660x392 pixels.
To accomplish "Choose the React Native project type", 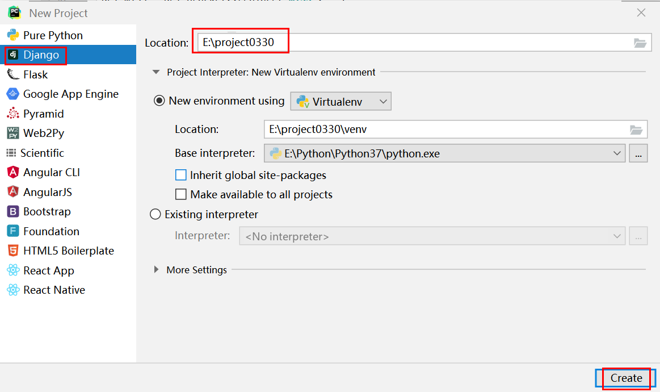I will (x=68, y=290).
